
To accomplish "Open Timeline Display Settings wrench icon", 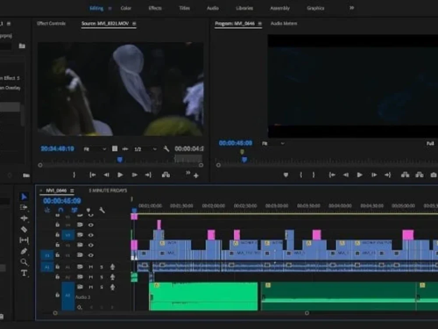I will click(102, 210).
